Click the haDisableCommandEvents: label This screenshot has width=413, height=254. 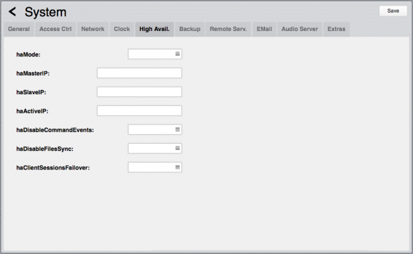[55, 130]
